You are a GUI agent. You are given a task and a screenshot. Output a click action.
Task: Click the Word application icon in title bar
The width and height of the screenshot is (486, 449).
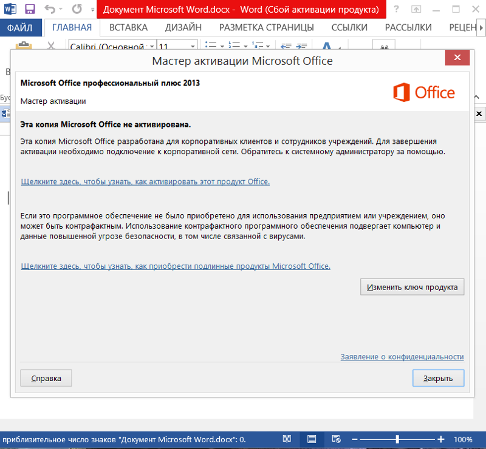(x=10, y=9)
